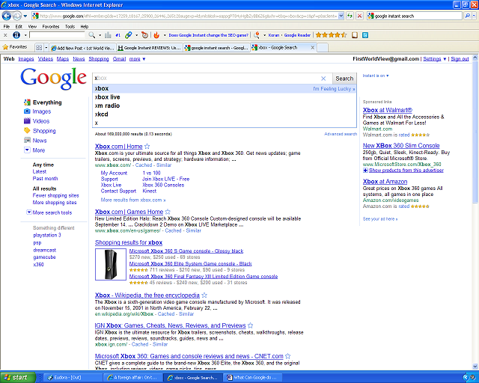Select the xm radio suggestion

click(225, 105)
